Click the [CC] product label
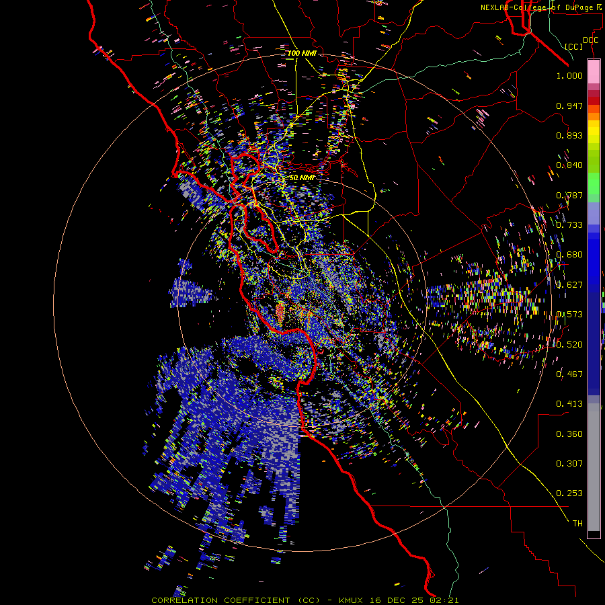Screen dimensions: 605x605 coord(574,47)
